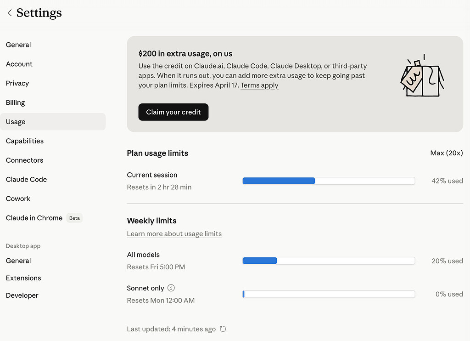Open Claude Code settings
Image resolution: width=470 pixels, height=341 pixels.
[26, 179]
